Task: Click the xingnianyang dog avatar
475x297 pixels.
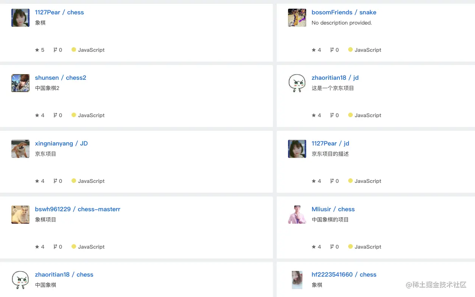Action: (x=20, y=149)
